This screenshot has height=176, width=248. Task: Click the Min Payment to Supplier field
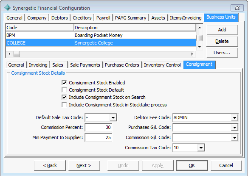point(99,137)
